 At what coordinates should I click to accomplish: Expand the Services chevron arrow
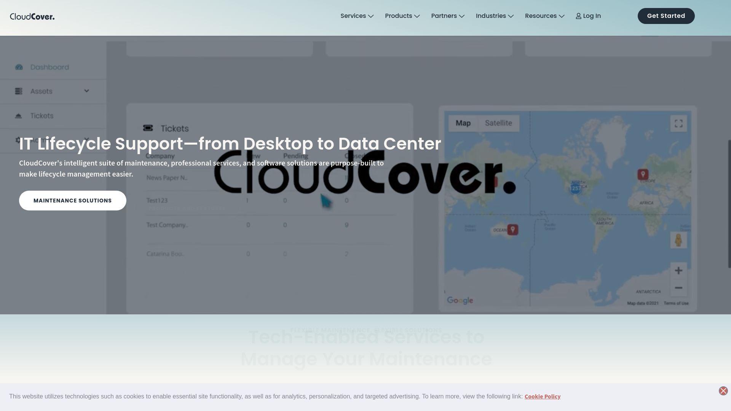click(371, 16)
